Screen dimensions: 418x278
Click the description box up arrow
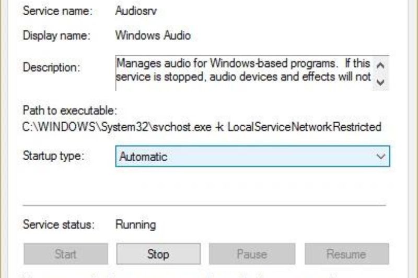381,65
